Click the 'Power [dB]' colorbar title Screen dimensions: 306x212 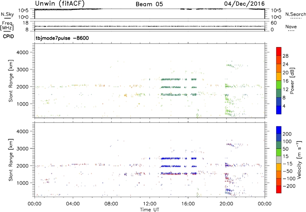[292, 81]
